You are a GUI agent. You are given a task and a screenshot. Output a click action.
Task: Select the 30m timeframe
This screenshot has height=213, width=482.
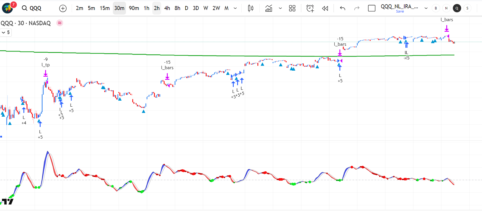pos(119,8)
